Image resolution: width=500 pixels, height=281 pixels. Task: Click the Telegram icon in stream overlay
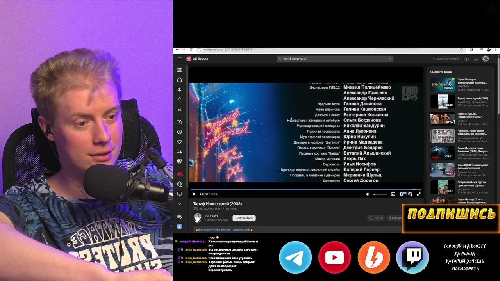[x=295, y=257]
